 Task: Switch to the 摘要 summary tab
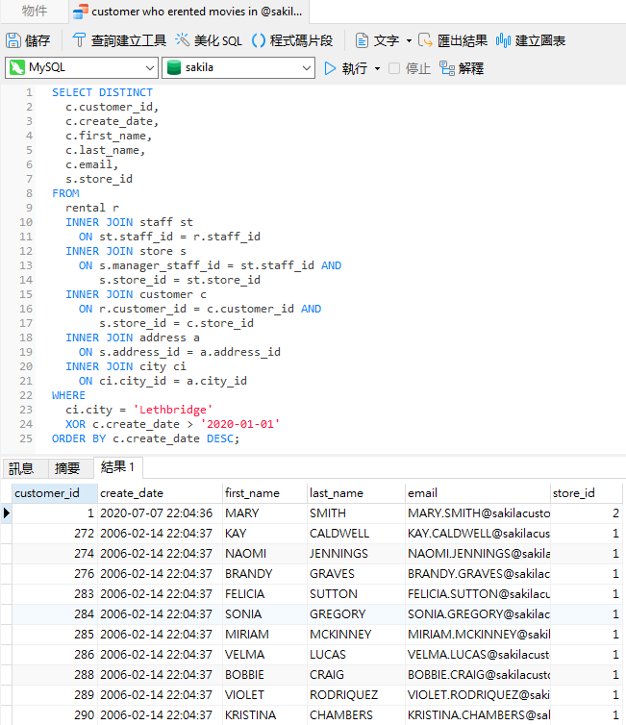coord(67,468)
